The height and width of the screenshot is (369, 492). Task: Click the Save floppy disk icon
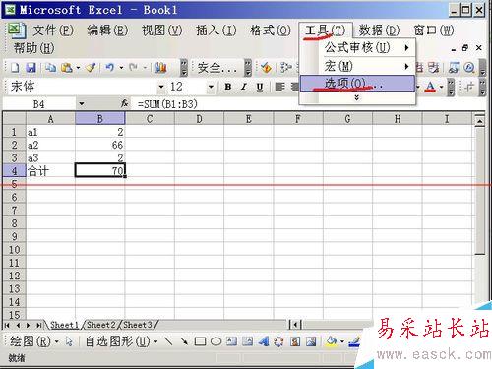tap(31, 68)
